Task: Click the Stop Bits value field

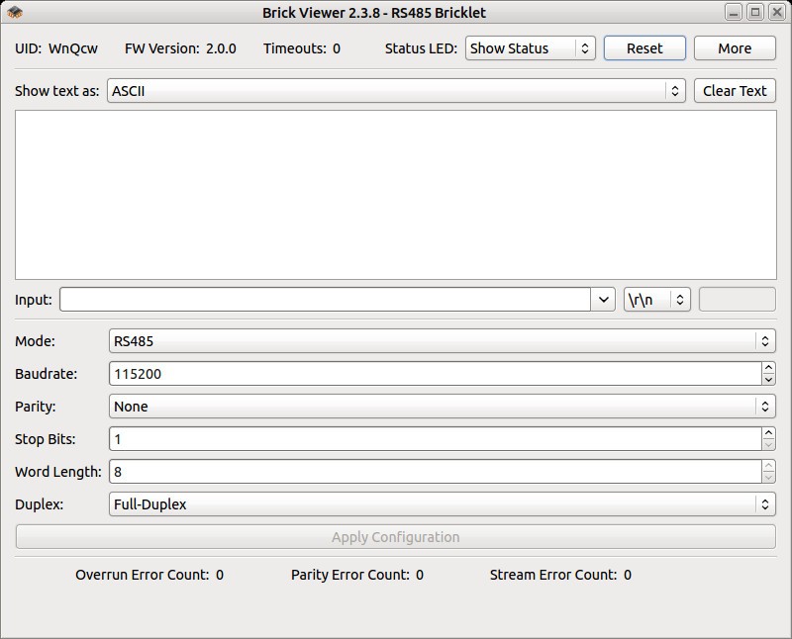Action: click(435, 439)
